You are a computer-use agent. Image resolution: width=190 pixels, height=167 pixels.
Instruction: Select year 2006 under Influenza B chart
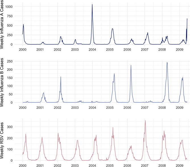(x=127, y=108)
